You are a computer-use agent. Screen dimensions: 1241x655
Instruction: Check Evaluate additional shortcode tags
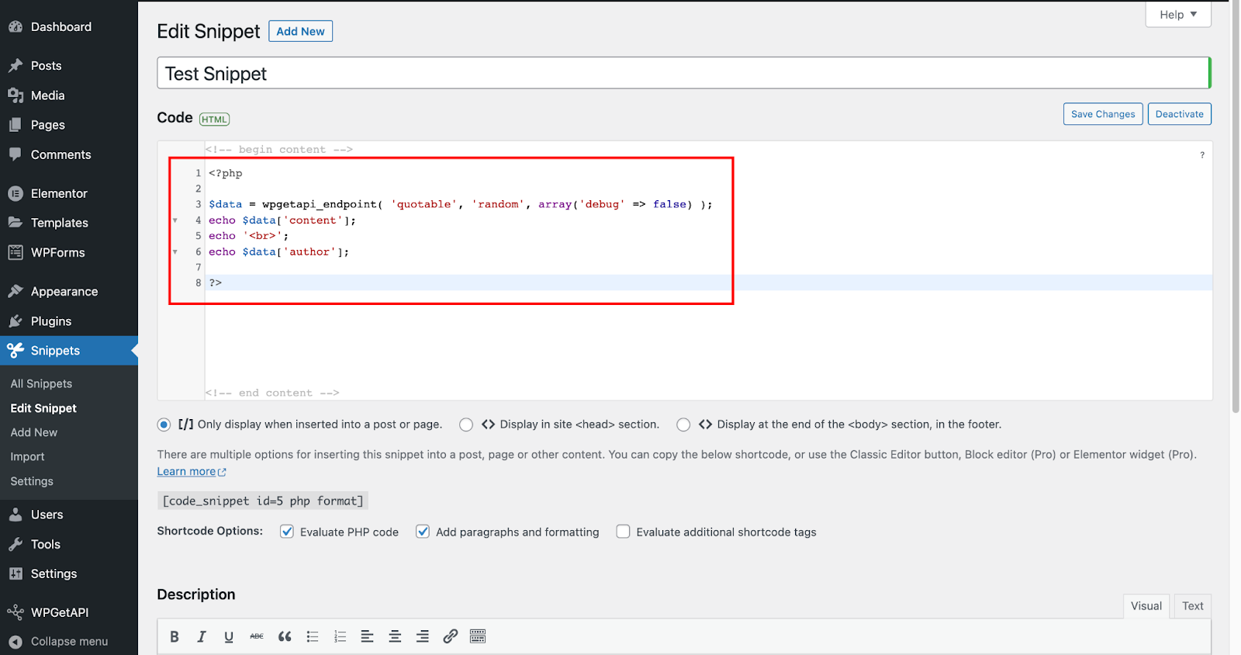tap(623, 532)
